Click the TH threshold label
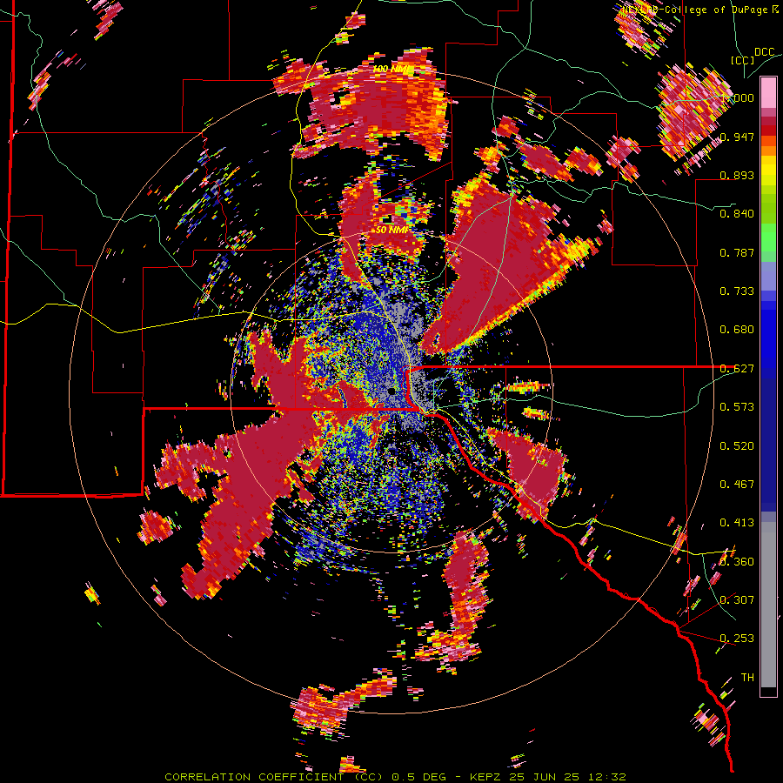 747,678
